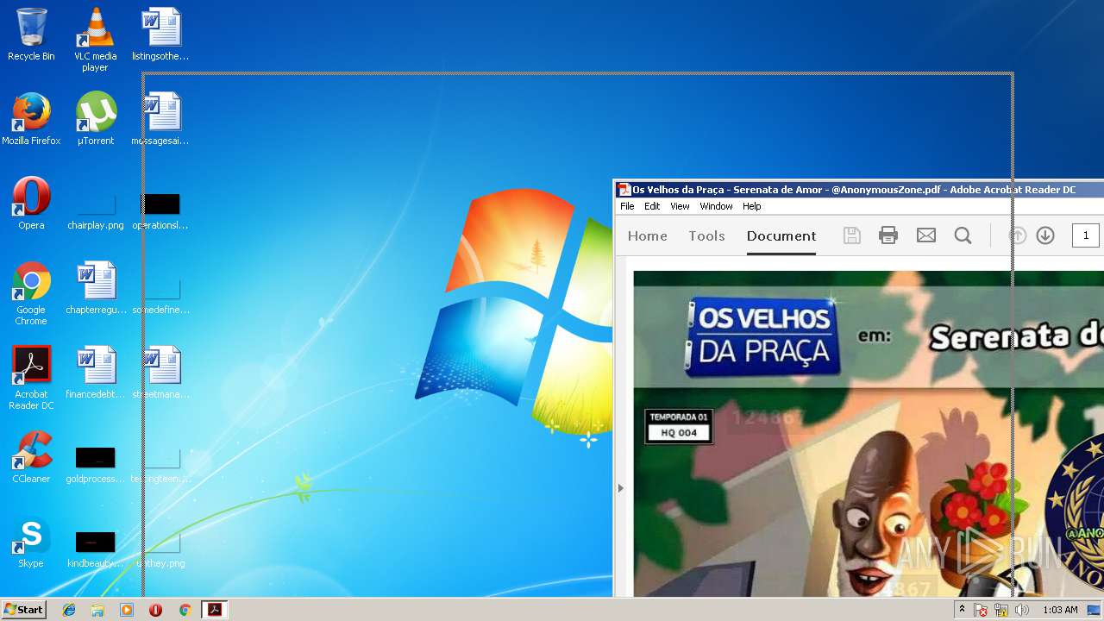The image size is (1104, 621).
Task: Click the Start button on taskbar
Action: pos(24,610)
